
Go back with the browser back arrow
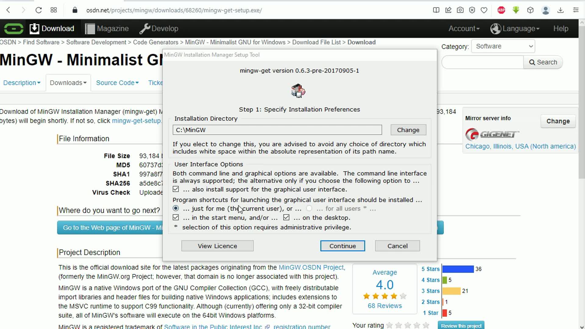[9, 10]
